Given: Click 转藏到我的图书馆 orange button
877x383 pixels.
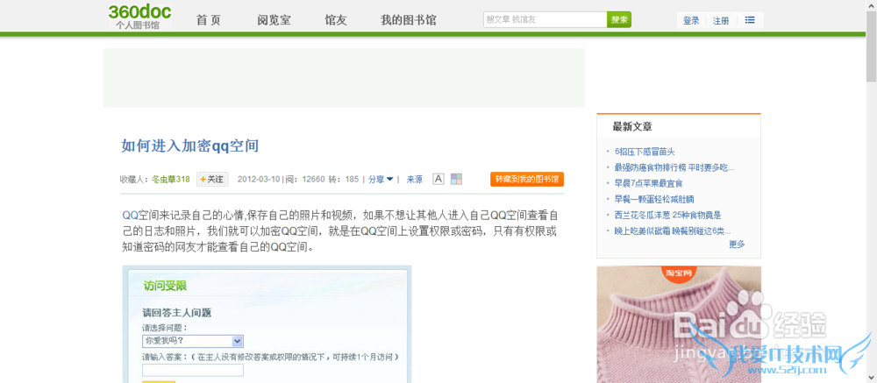Looking at the screenshot, I should (x=527, y=179).
